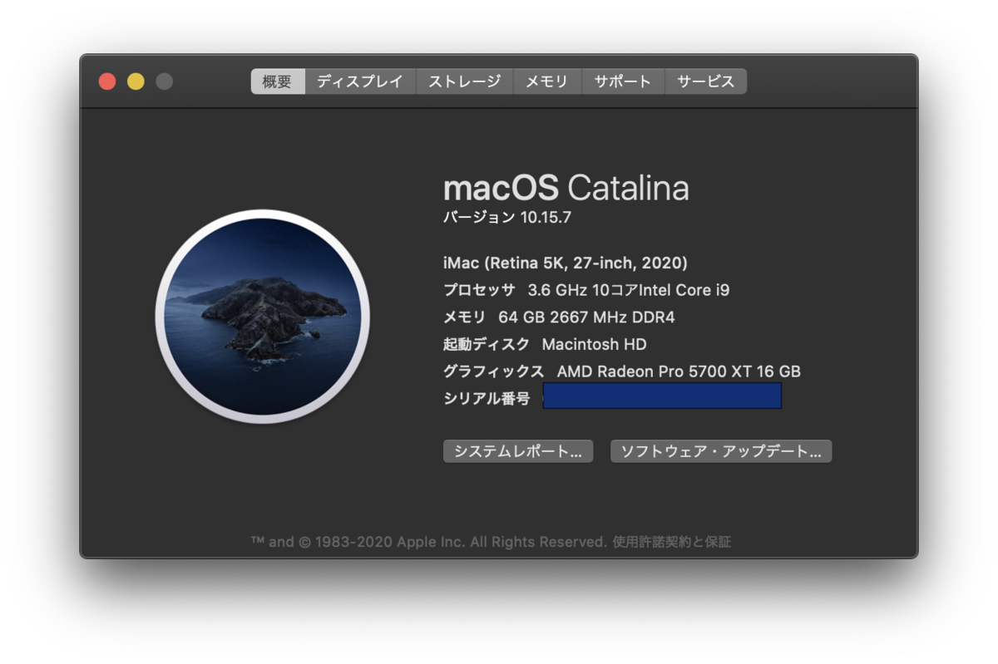Click the macOS Catalina island logo
This screenshot has height=664, width=998.
click(263, 317)
